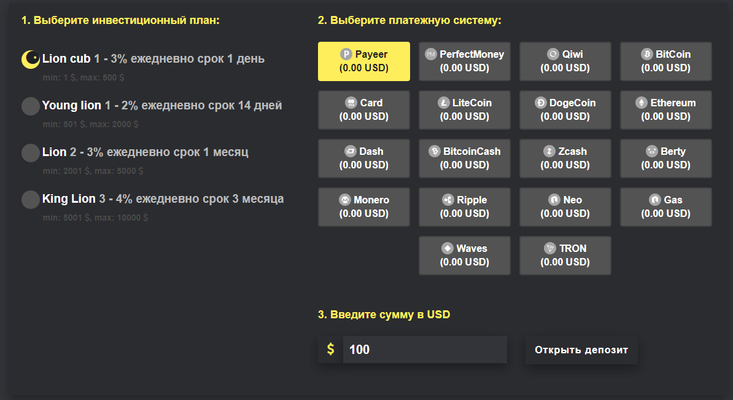Select the Dash payment option
733x400 pixels.
[363, 159]
